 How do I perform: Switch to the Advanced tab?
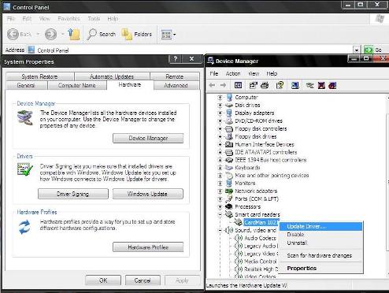coord(176,85)
